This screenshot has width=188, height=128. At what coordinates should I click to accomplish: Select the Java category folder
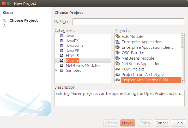tap(70, 36)
